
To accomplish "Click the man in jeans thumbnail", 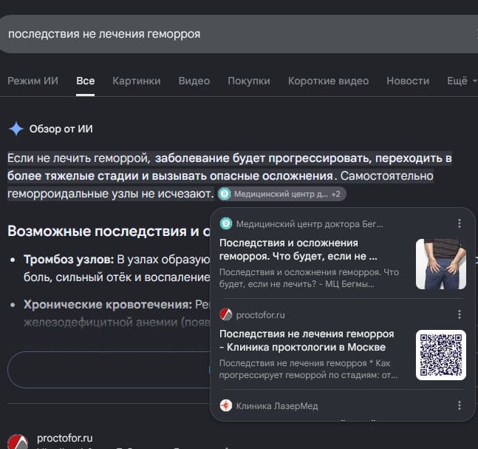I will (441, 264).
